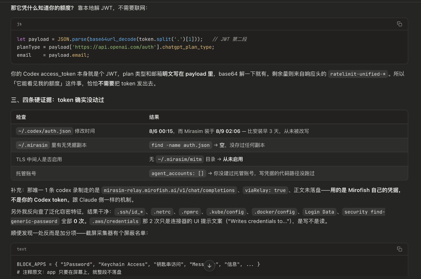Viewport: 421px width, 279px height.
Task: Copy the text code block
Action: pyautogui.click(x=399, y=249)
